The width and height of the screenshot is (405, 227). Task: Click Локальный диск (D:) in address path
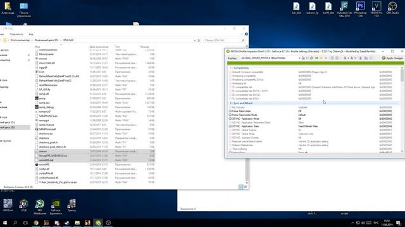tap(46, 40)
